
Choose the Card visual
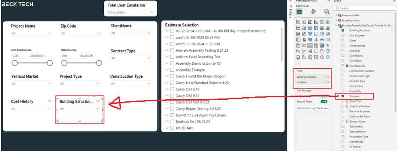point(328,39)
